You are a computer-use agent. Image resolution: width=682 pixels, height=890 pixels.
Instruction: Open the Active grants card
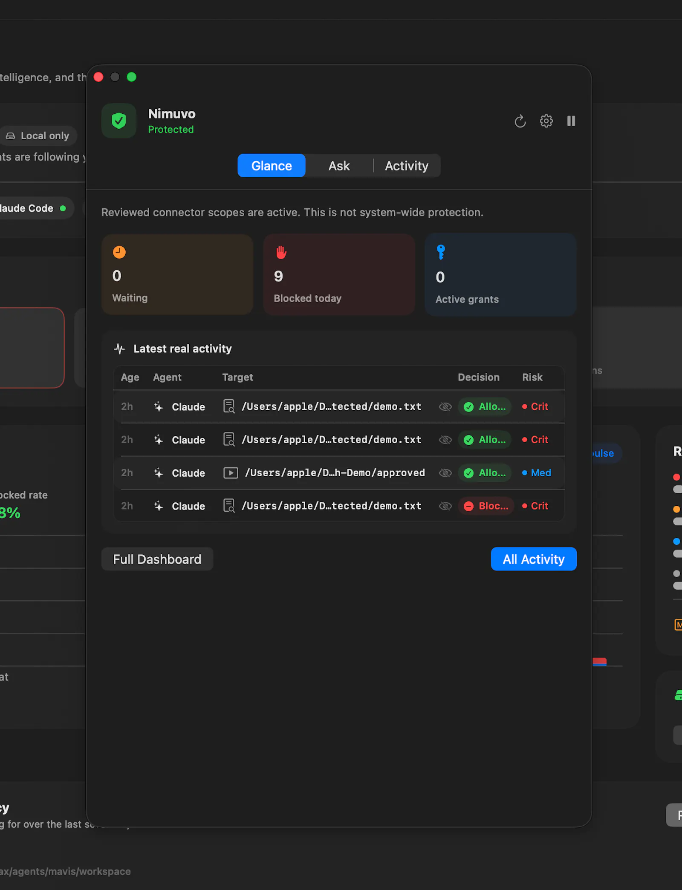[x=500, y=275]
